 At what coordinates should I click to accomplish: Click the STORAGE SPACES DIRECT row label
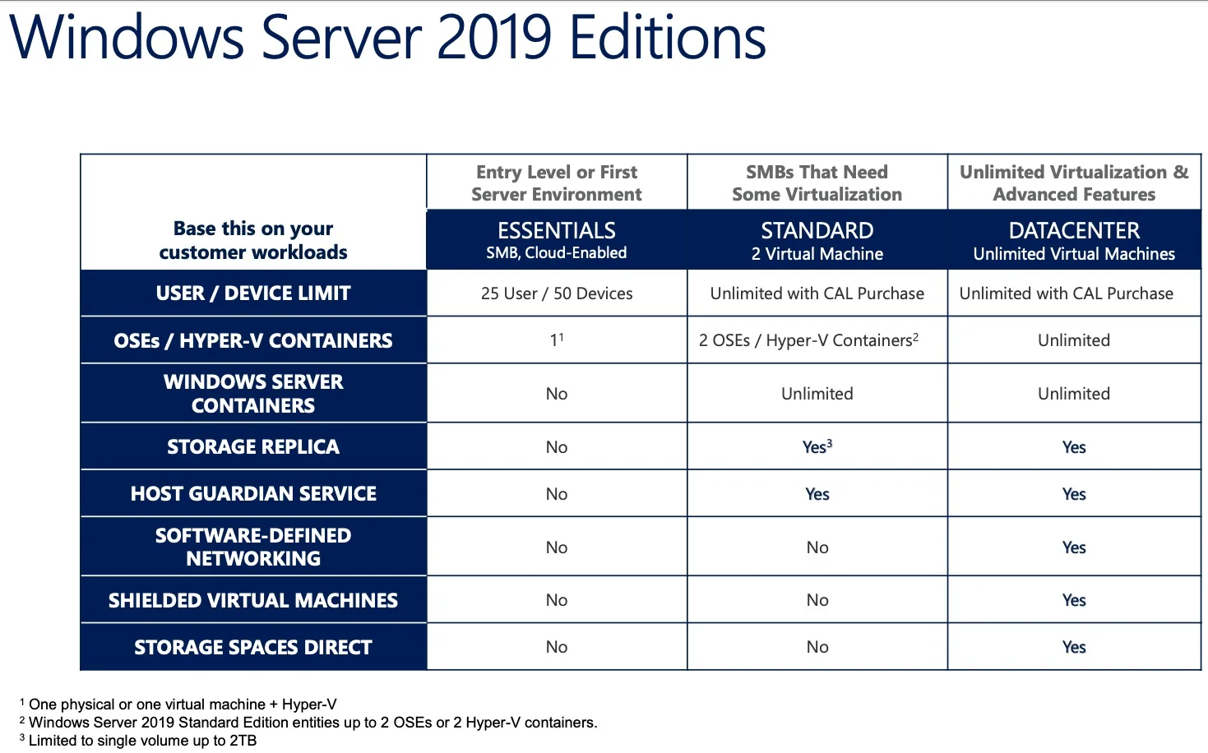pyautogui.click(x=252, y=647)
